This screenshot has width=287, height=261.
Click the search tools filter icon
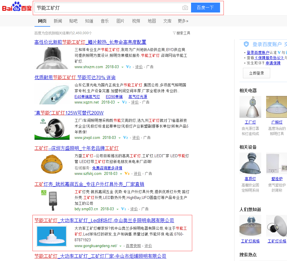pos(174,33)
